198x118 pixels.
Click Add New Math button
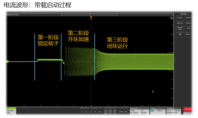coord(106,111)
